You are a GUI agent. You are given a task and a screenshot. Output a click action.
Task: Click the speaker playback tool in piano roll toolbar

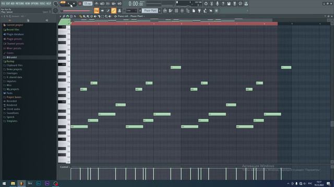(110, 16)
